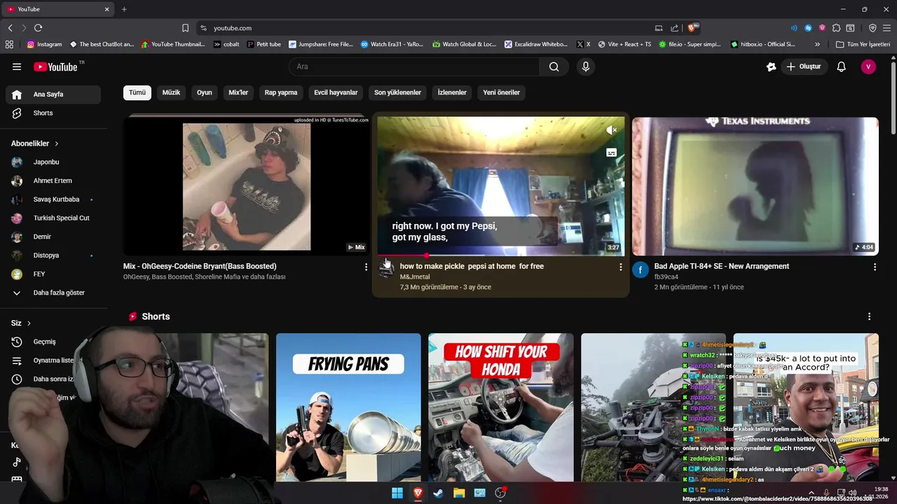Open cobalt bookmark

tap(226, 44)
